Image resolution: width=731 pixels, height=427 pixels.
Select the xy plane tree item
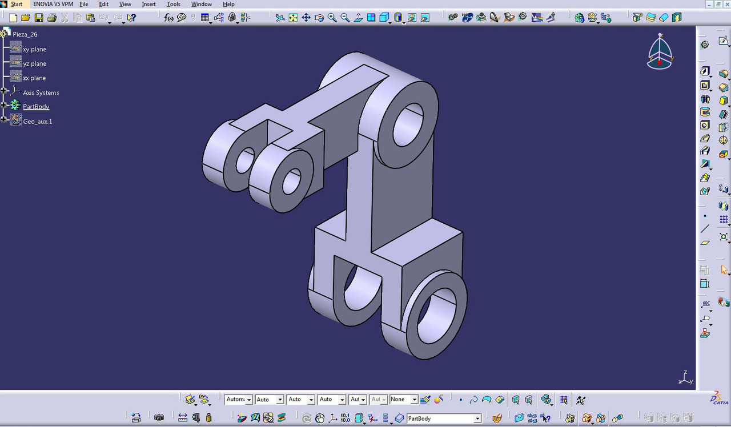(x=34, y=49)
